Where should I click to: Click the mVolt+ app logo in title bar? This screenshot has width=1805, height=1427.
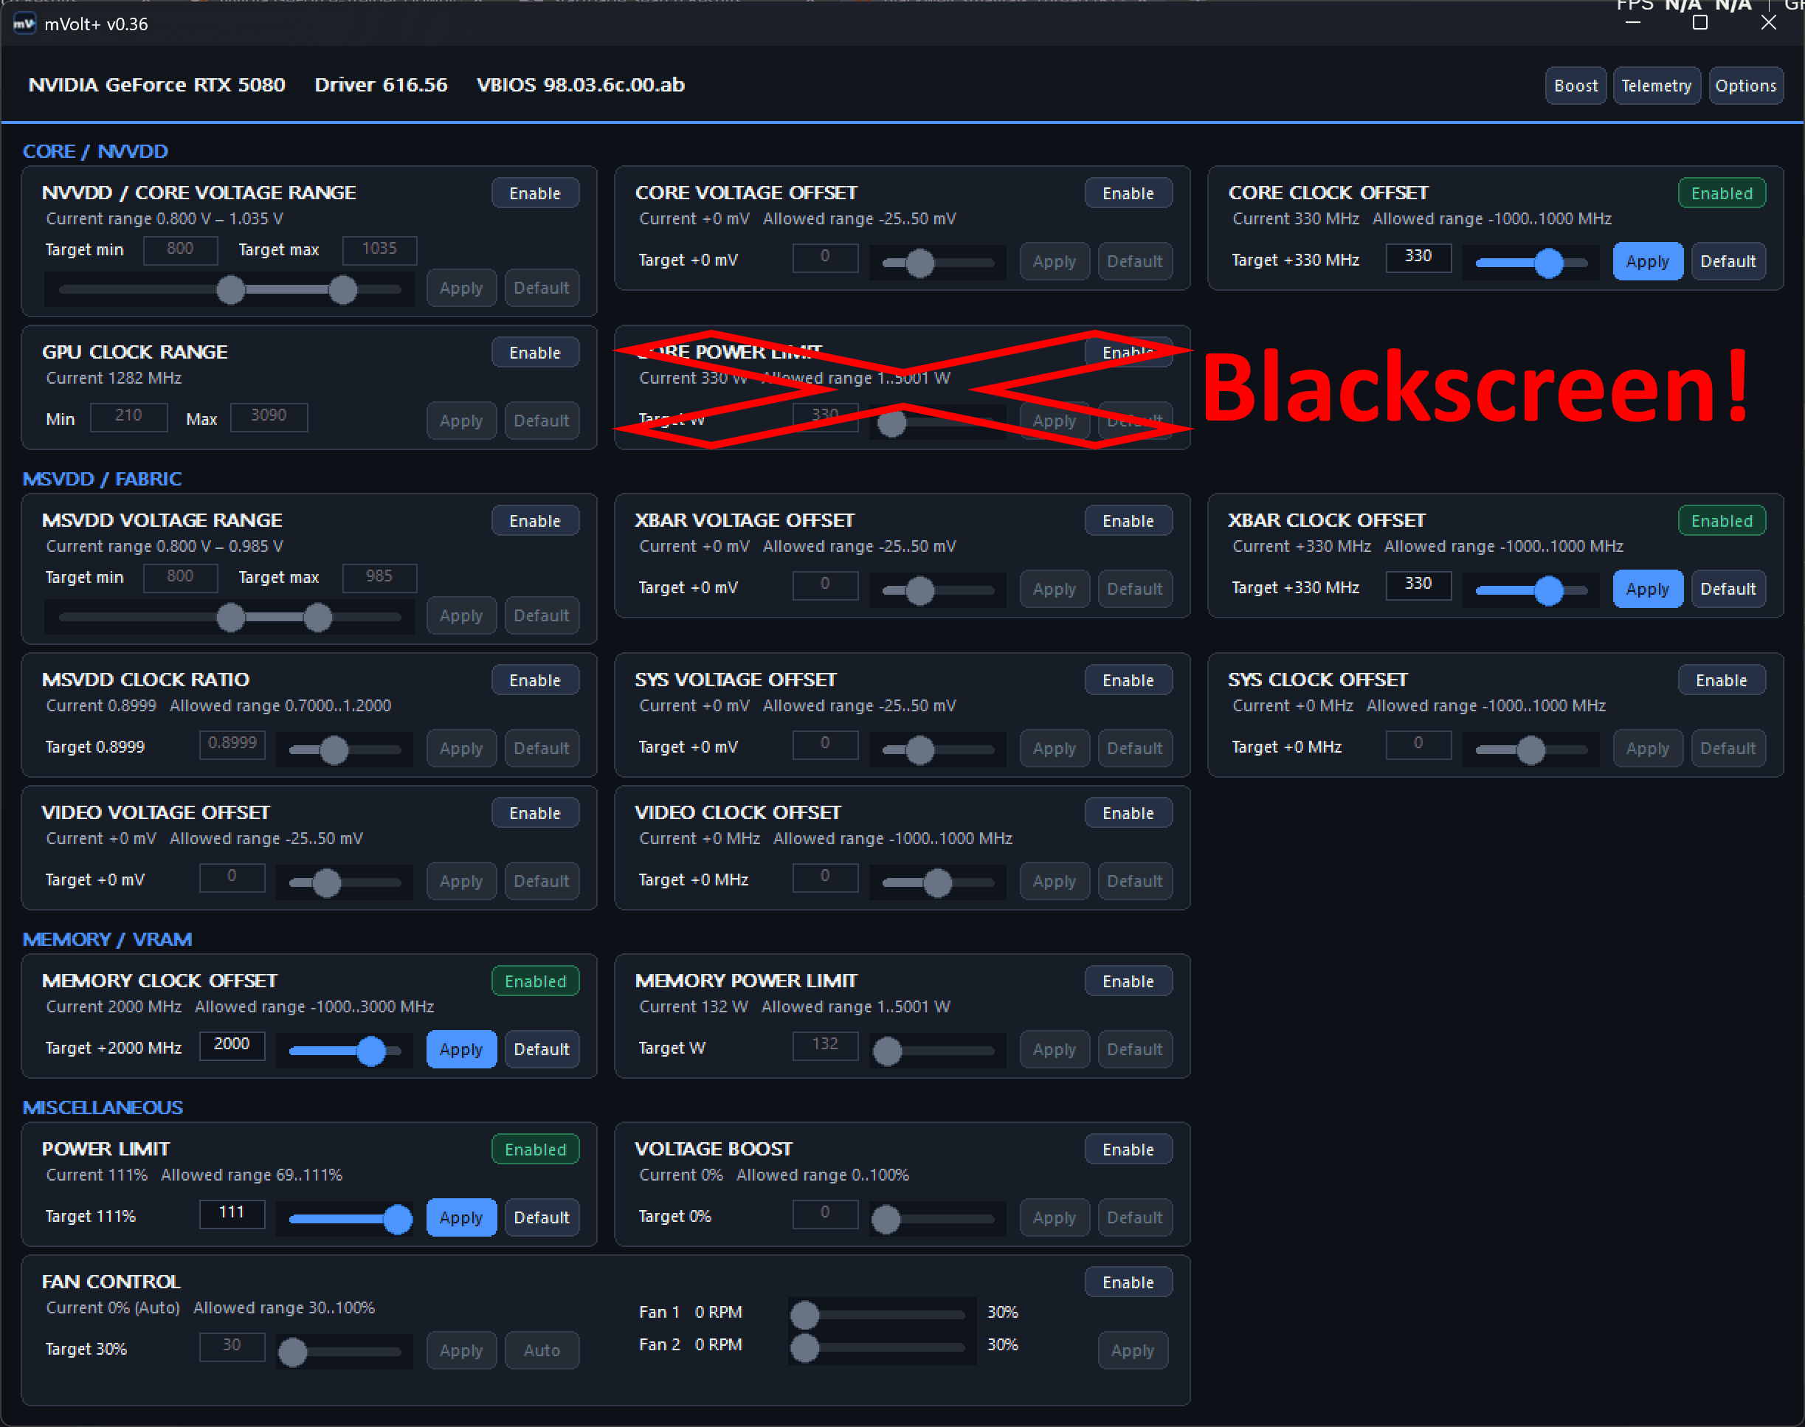point(24,24)
